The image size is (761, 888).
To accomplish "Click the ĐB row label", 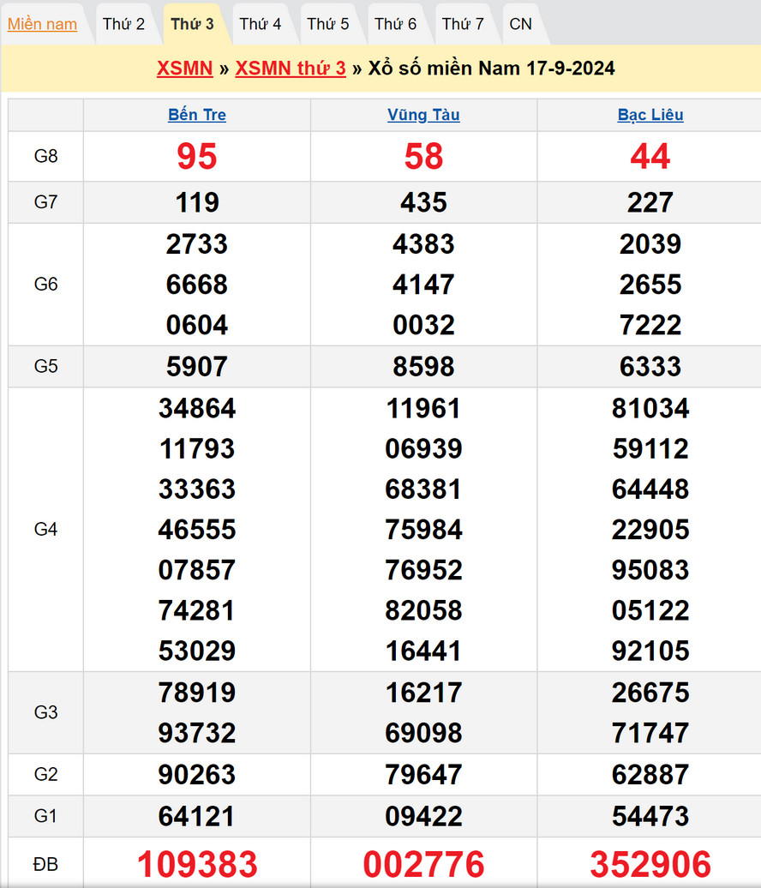I will [x=45, y=864].
